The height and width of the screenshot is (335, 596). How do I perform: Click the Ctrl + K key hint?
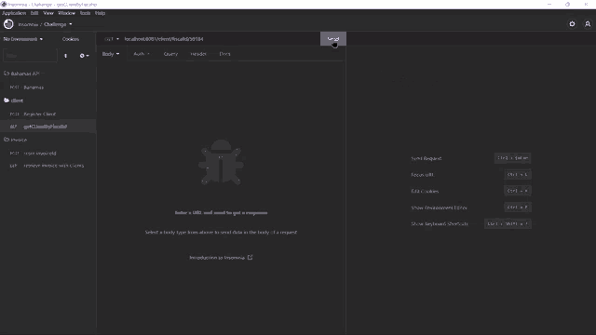click(518, 191)
